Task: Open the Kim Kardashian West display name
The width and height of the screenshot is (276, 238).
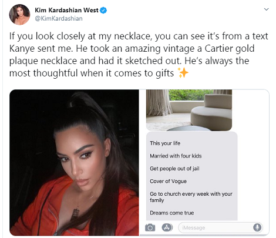Action: coord(66,10)
